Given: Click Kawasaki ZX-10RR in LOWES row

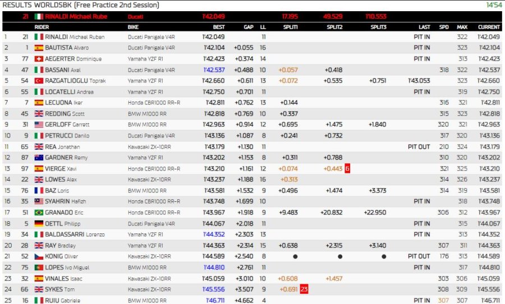Looking at the screenshot, I should 149,179.
